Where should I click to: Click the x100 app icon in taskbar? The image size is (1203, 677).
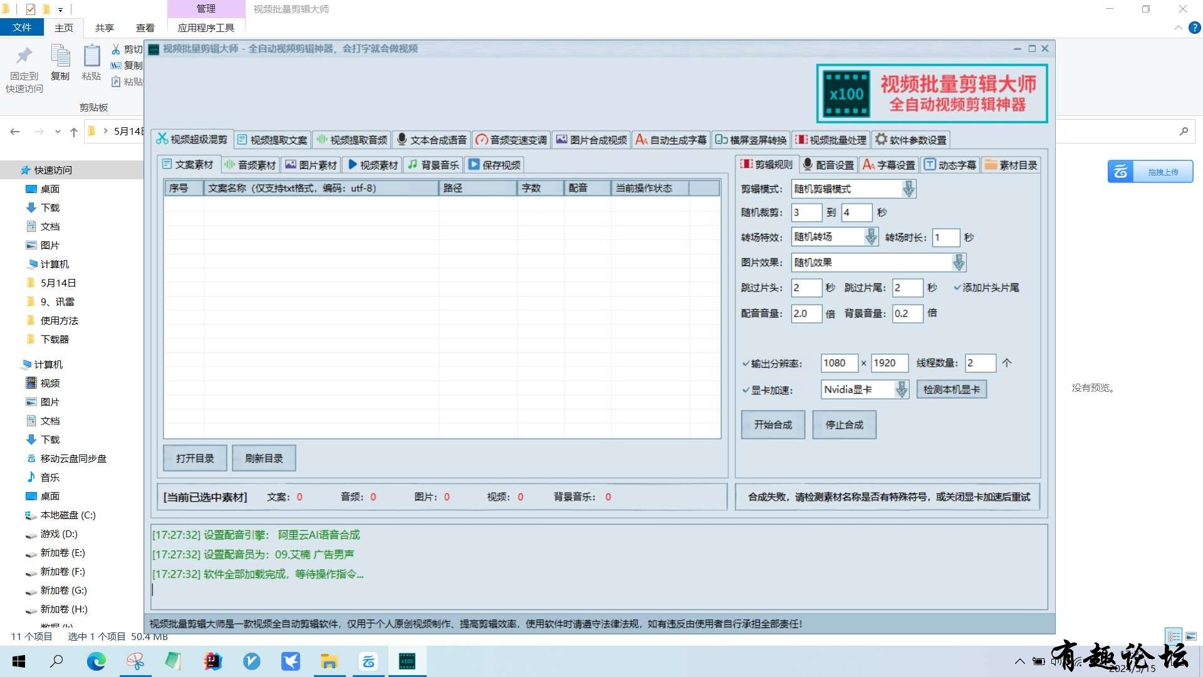tap(407, 661)
